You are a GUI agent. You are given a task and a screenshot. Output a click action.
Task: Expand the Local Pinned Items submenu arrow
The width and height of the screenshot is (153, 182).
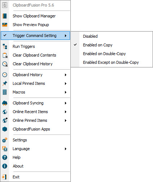click(66, 83)
